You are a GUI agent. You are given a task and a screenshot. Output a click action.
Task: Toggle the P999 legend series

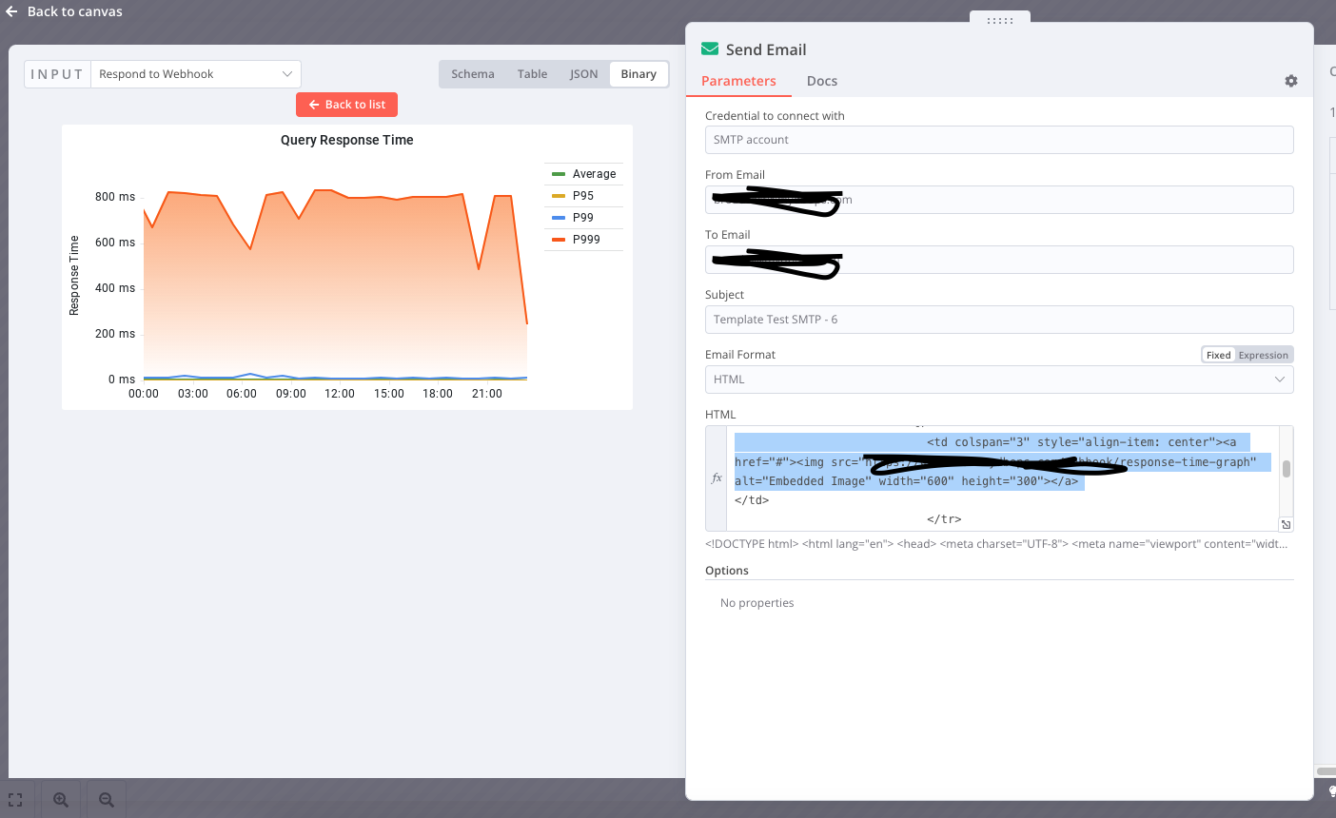tap(576, 240)
